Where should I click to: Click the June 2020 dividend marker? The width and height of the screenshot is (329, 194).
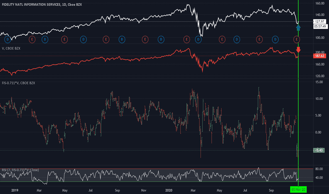coord(237,39)
